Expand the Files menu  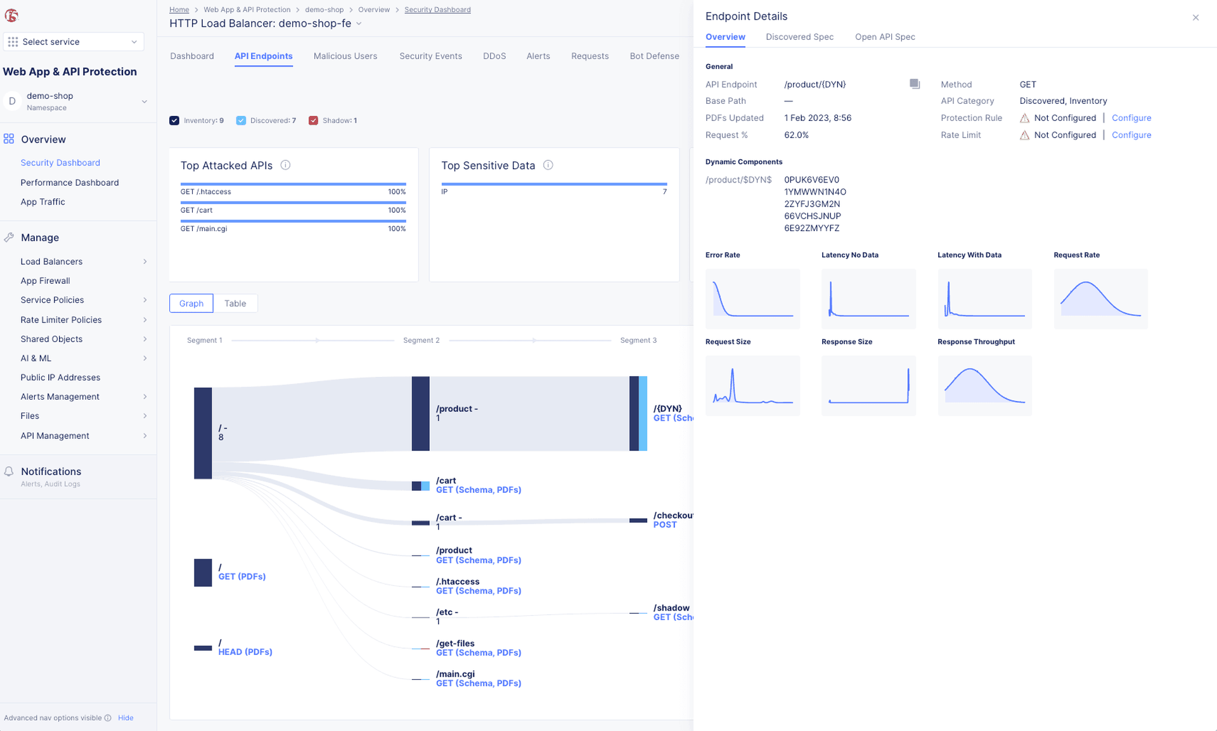click(145, 416)
